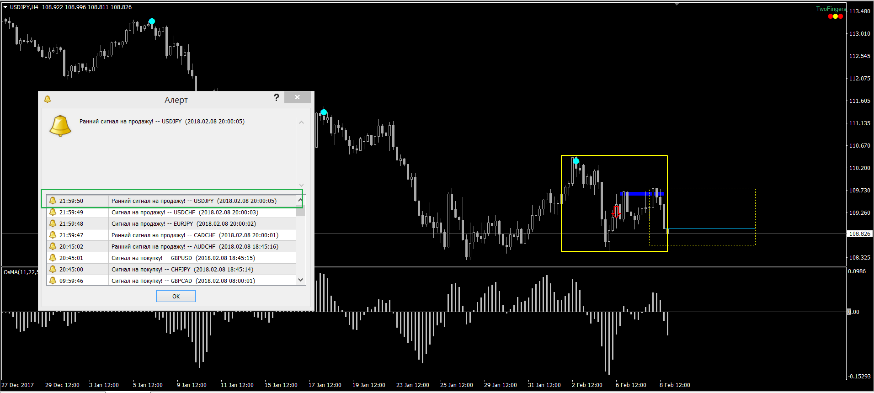Image resolution: width=874 pixels, height=393 pixels.
Task: Click bell icon of the 21:59:50 alert row
Action: click(x=53, y=201)
